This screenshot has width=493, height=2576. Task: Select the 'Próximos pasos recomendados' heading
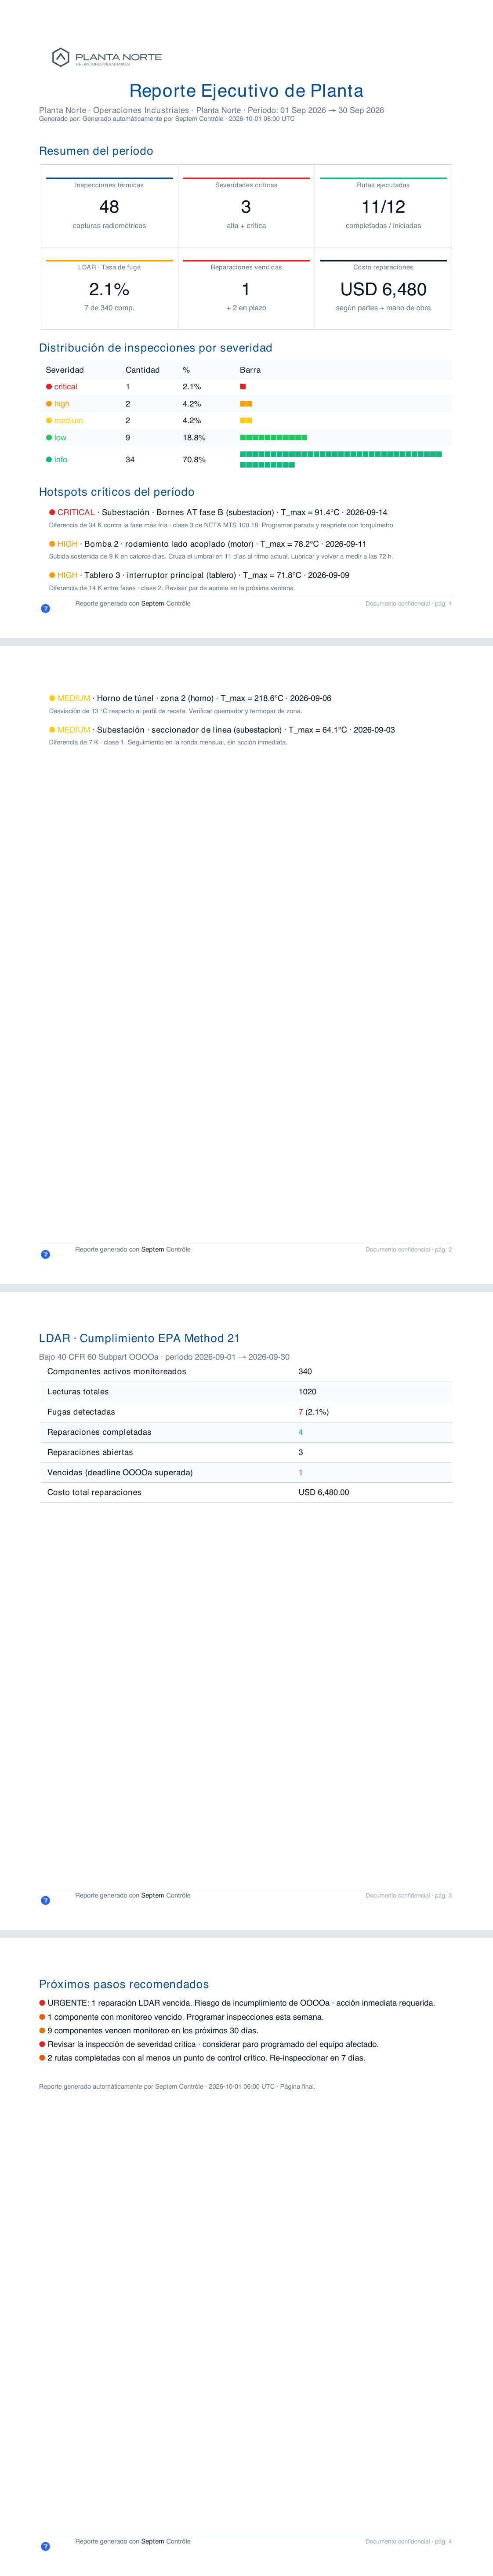(x=124, y=1984)
